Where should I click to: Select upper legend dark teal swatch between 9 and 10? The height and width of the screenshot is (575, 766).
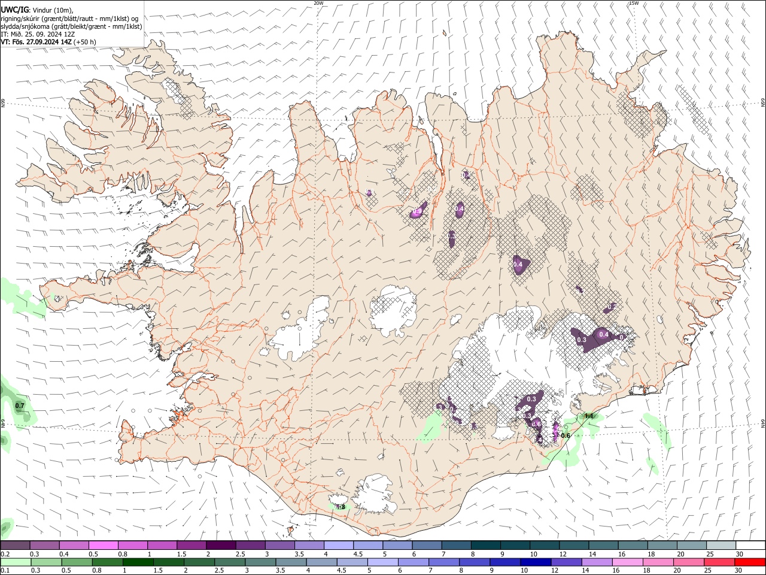click(515, 545)
